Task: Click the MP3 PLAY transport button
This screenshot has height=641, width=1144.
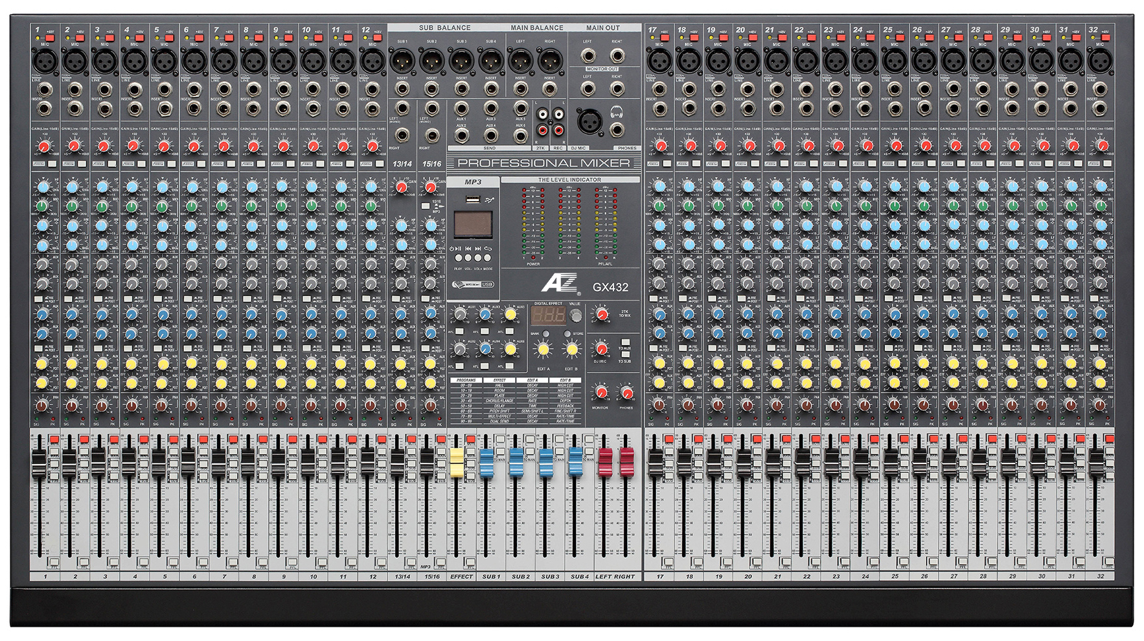Action: click(459, 258)
